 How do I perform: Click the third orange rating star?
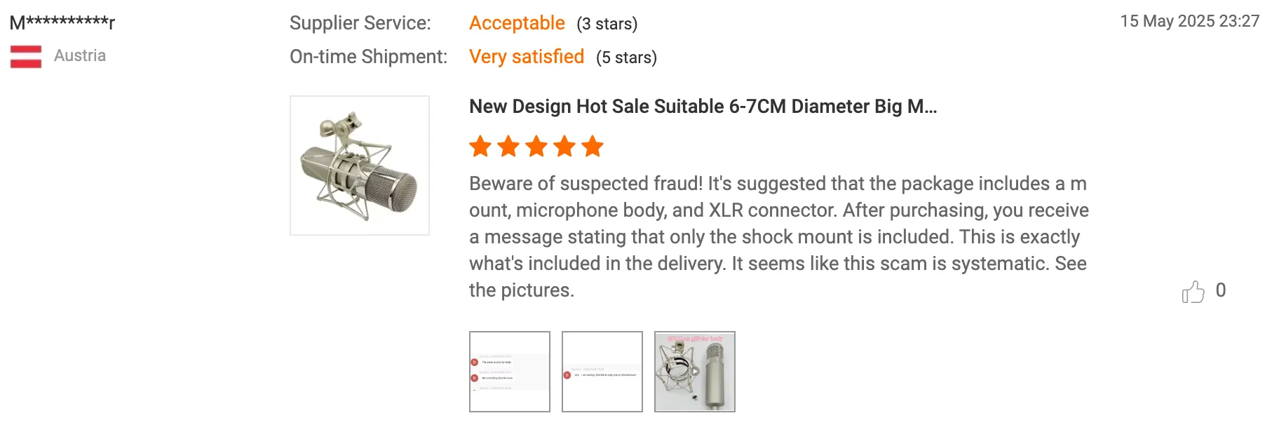tap(536, 147)
